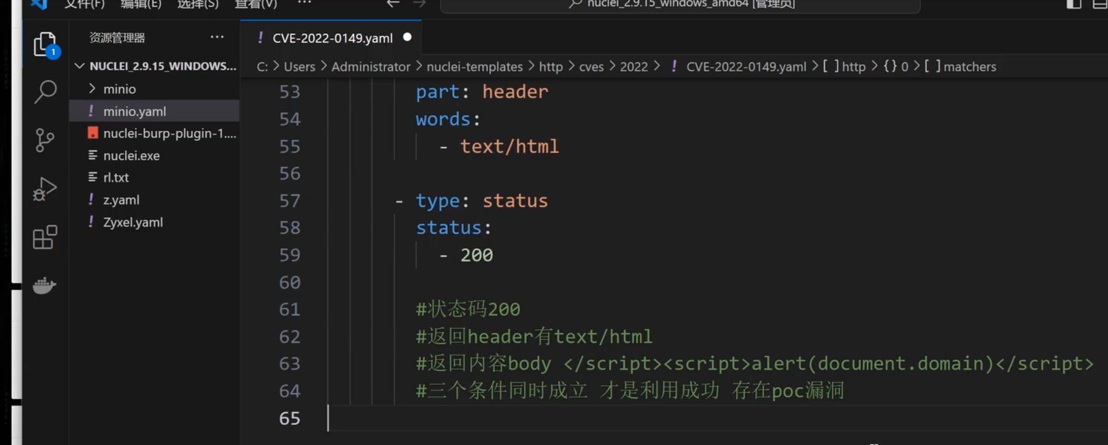Image resolution: width=1108 pixels, height=445 pixels.
Task: Click the VS Code logo icon
Action: (39, 4)
